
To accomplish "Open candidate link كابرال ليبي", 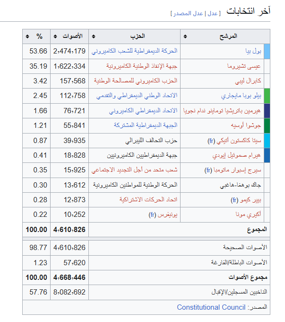I will (x=248, y=80).
